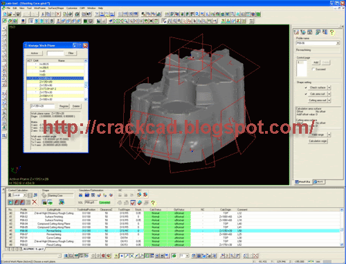Screen dimensions: 346x264
Task: Click the Check surface button
Action: pyautogui.click(x=318, y=87)
